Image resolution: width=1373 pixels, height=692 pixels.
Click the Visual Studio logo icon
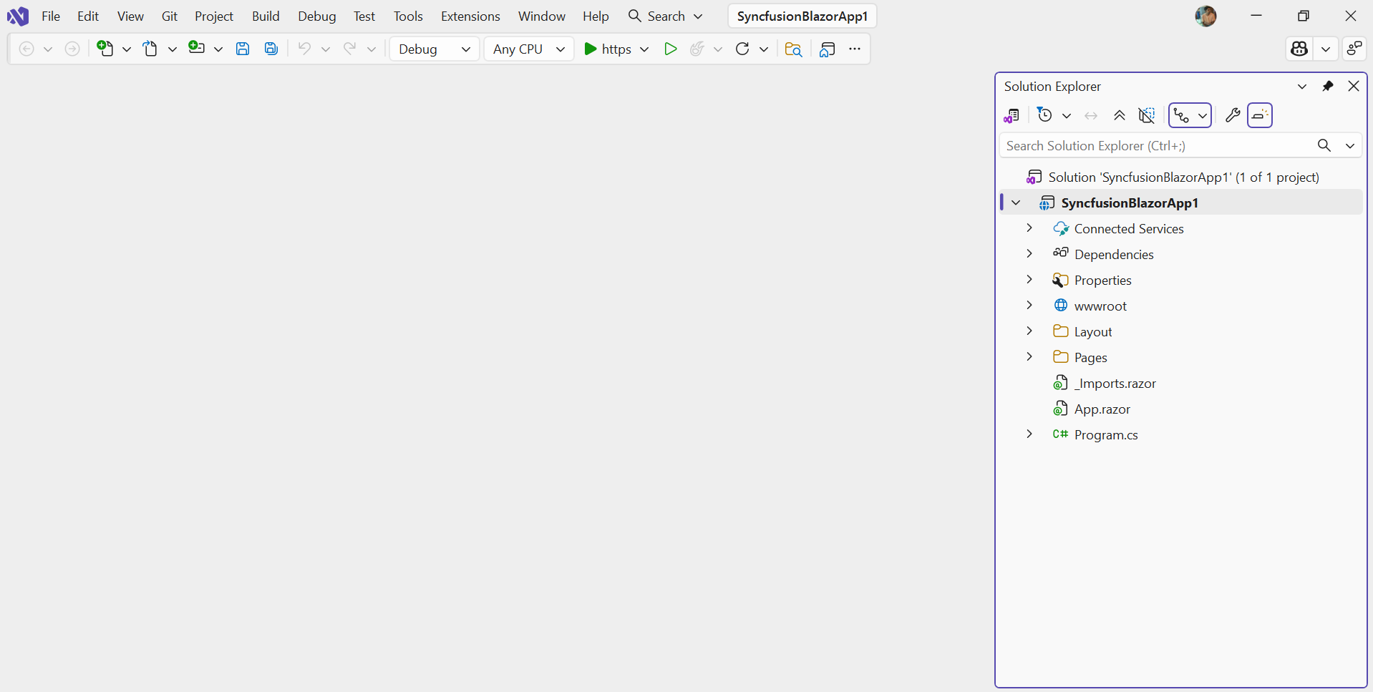[x=17, y=16]
